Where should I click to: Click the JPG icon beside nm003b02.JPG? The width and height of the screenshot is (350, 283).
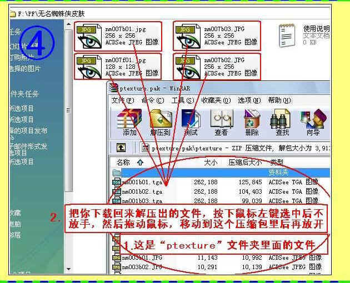tap(117, 267)
